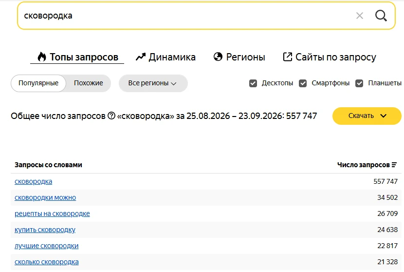
Task: Click the search field containing сковородка
Action: [x=206, y=16]
